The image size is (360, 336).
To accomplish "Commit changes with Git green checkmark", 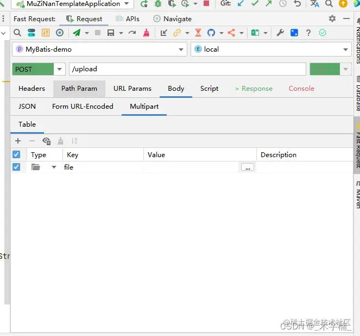I will 255,3.
